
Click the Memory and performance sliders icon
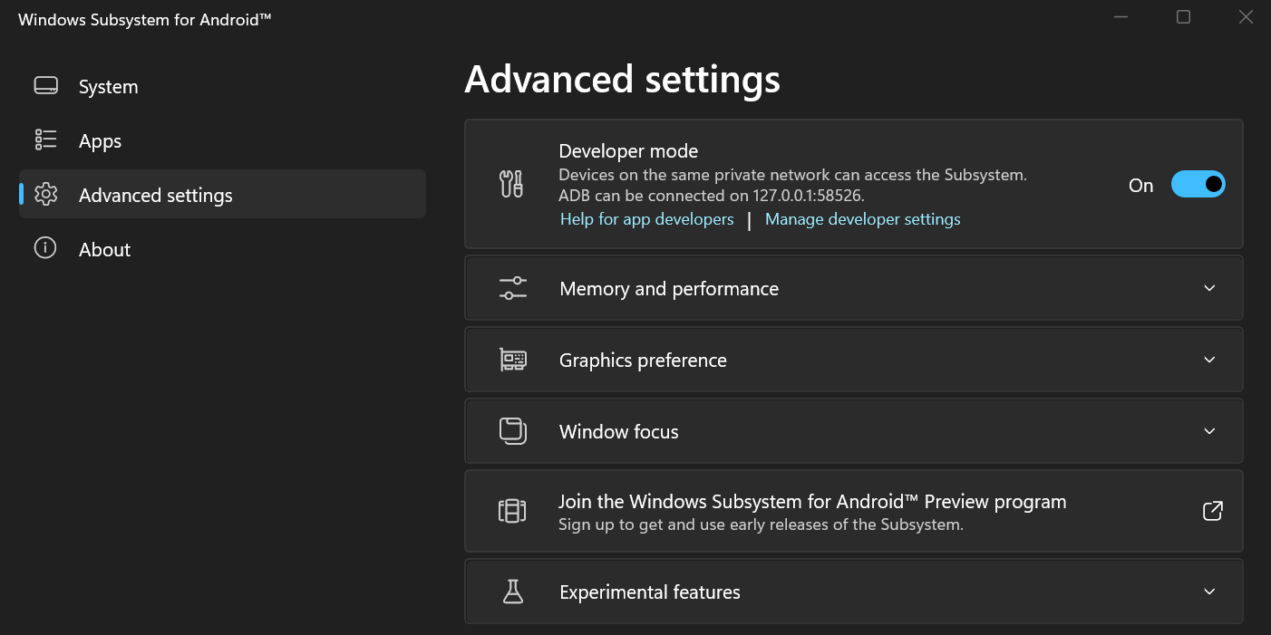pos(512,288)
